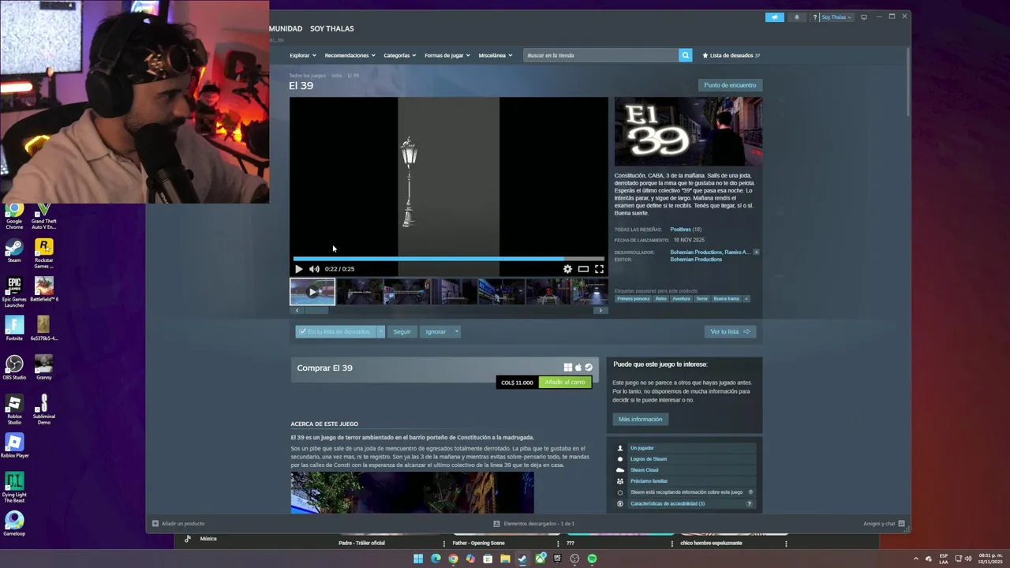Open Dying Light The Beast desktop icon
The width and height of the screenshot is (1010, 568).
pos(14,488)
